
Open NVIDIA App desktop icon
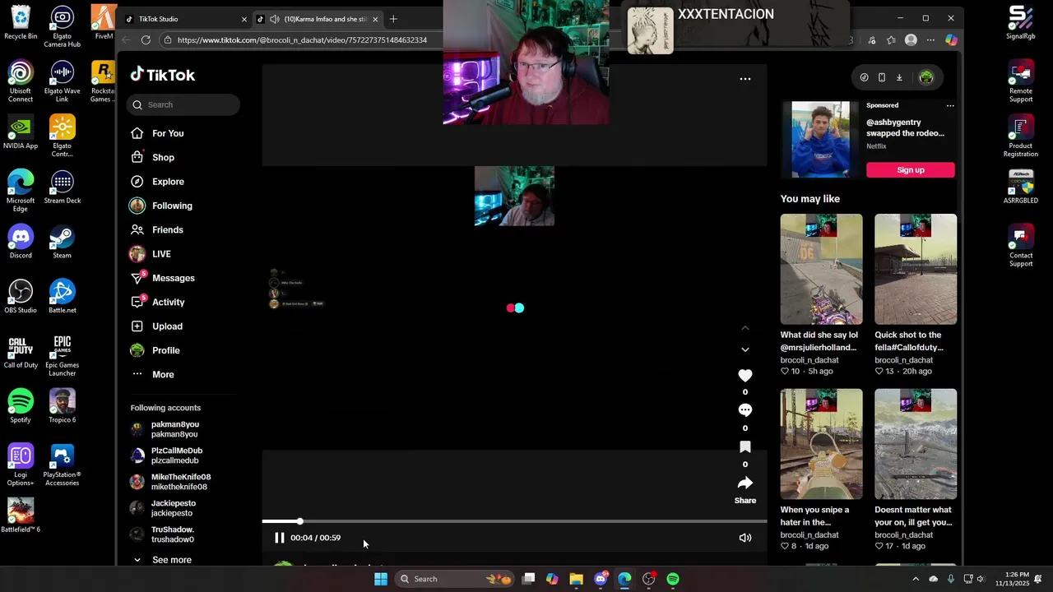(21, 132)
